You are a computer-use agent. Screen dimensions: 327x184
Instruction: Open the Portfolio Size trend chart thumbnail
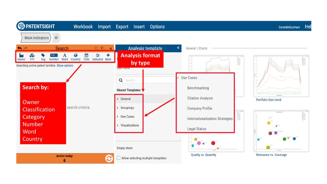281,76
